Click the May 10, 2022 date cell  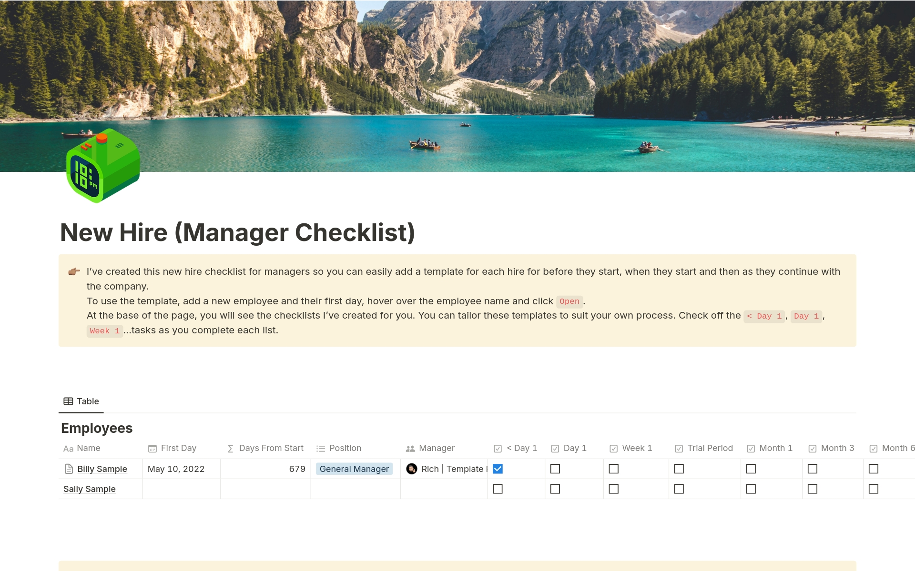[176, 469]
